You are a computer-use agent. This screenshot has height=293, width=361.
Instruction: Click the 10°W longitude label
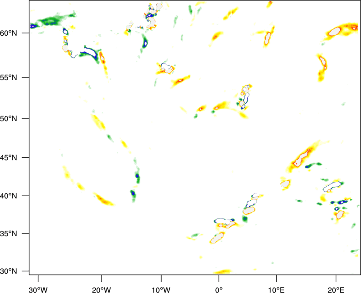click(x=161, y=290)
